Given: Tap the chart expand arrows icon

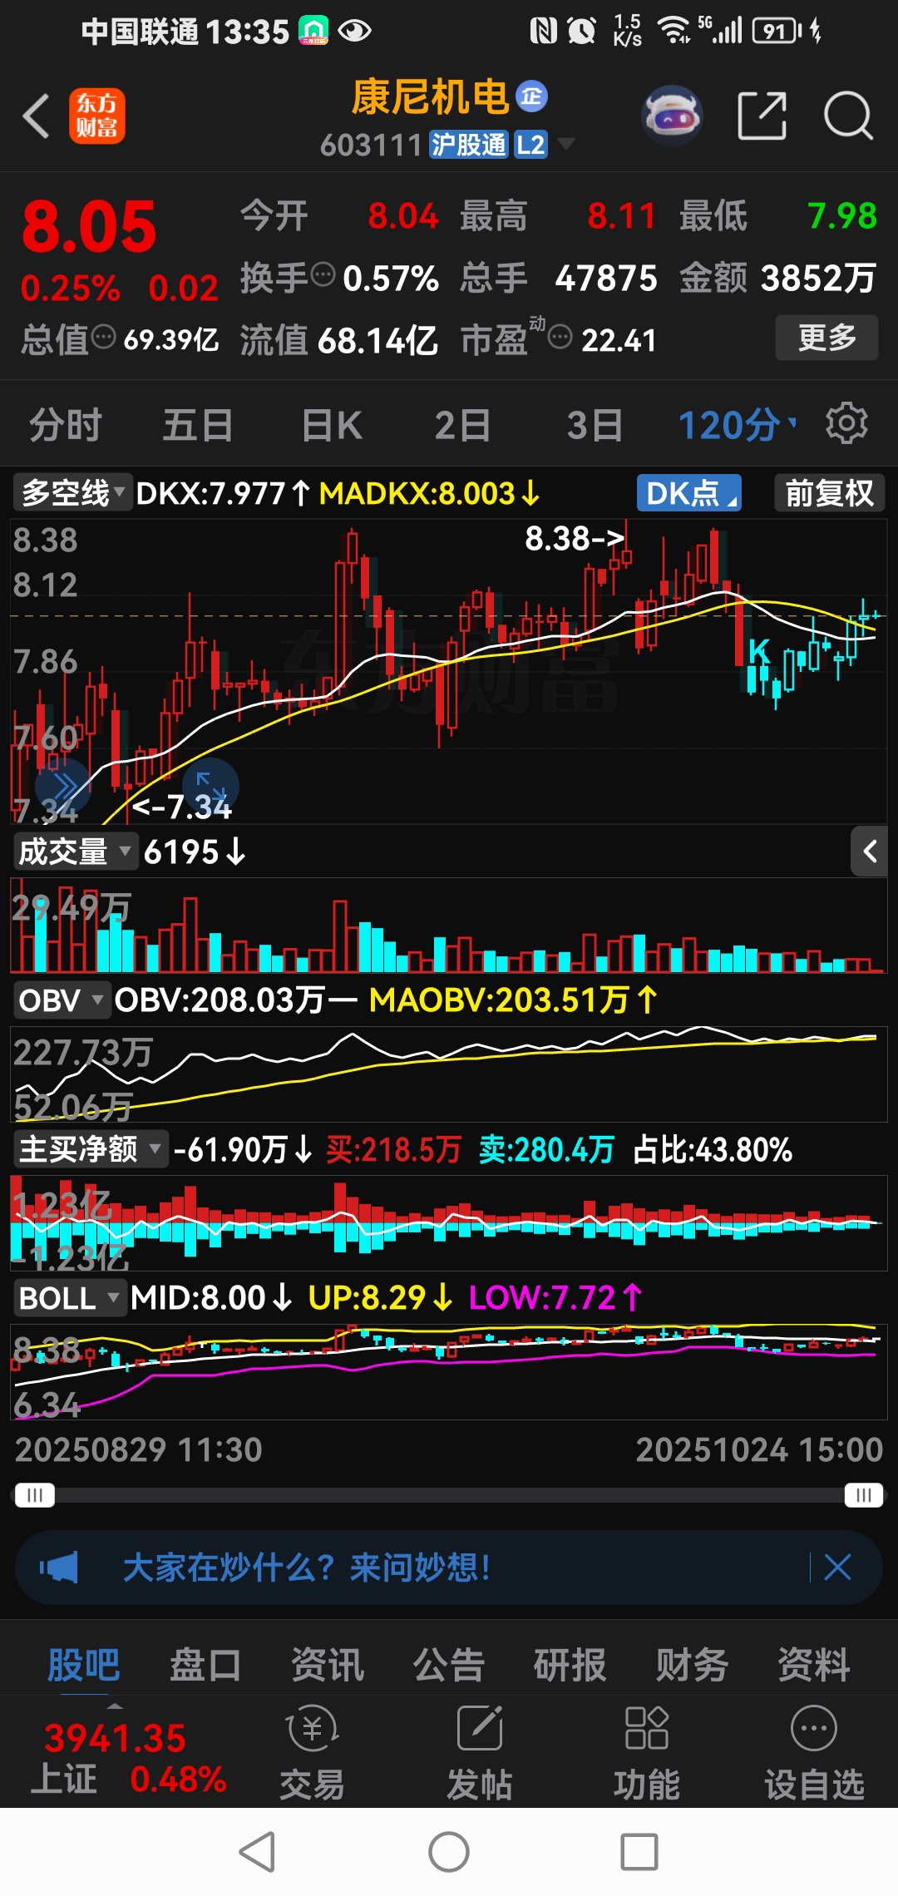Looking at the screenshot, I should click(x=210, y=785).
